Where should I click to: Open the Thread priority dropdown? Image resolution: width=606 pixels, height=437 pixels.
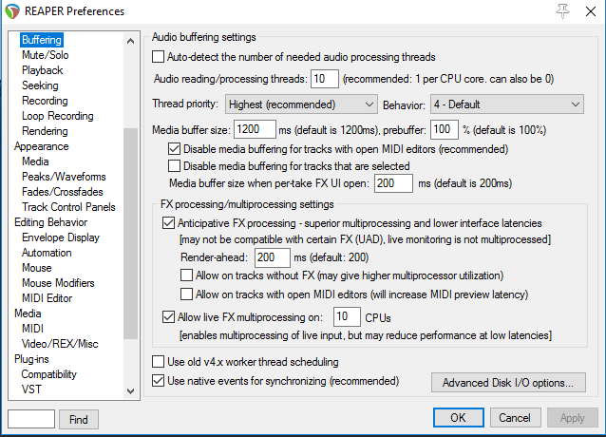click(301, 104)
